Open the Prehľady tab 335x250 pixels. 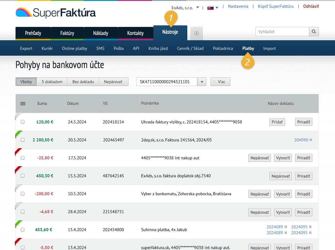pyautogui.click(x=33, y=33)
